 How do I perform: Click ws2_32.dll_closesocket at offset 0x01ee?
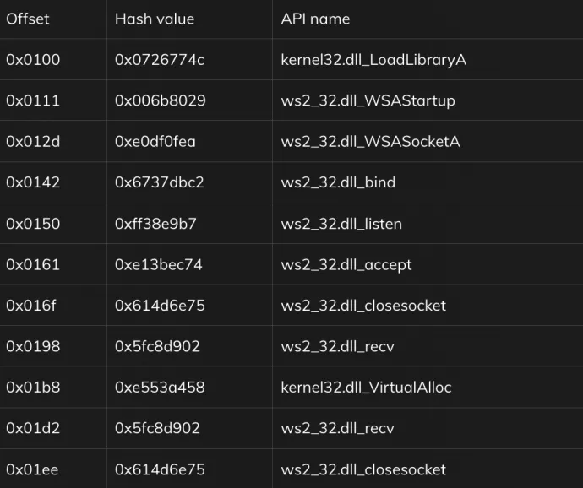click(x=363, y=469)
